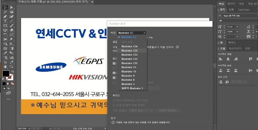Select the Column Graph tool
The height and width of the screenshot is (130, 258).
(11, 58)
